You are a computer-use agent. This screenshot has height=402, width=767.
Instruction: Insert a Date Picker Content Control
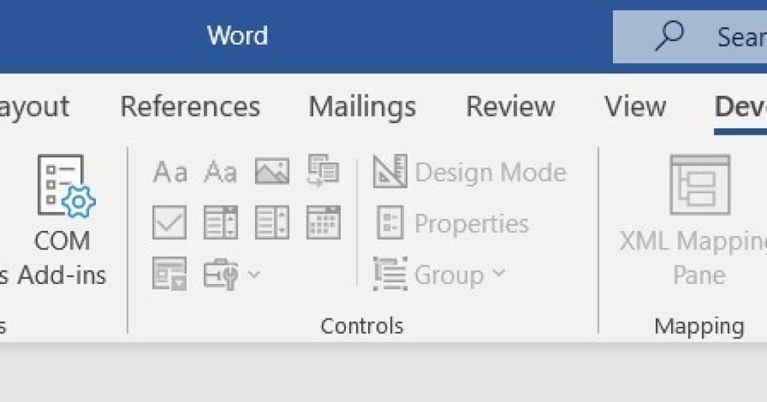click(x=323, y=223)
